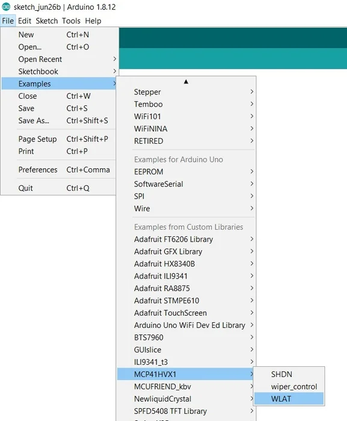Expand the EEPROM examples
Viewport: 347px width, 421px height.
(186, 171)
